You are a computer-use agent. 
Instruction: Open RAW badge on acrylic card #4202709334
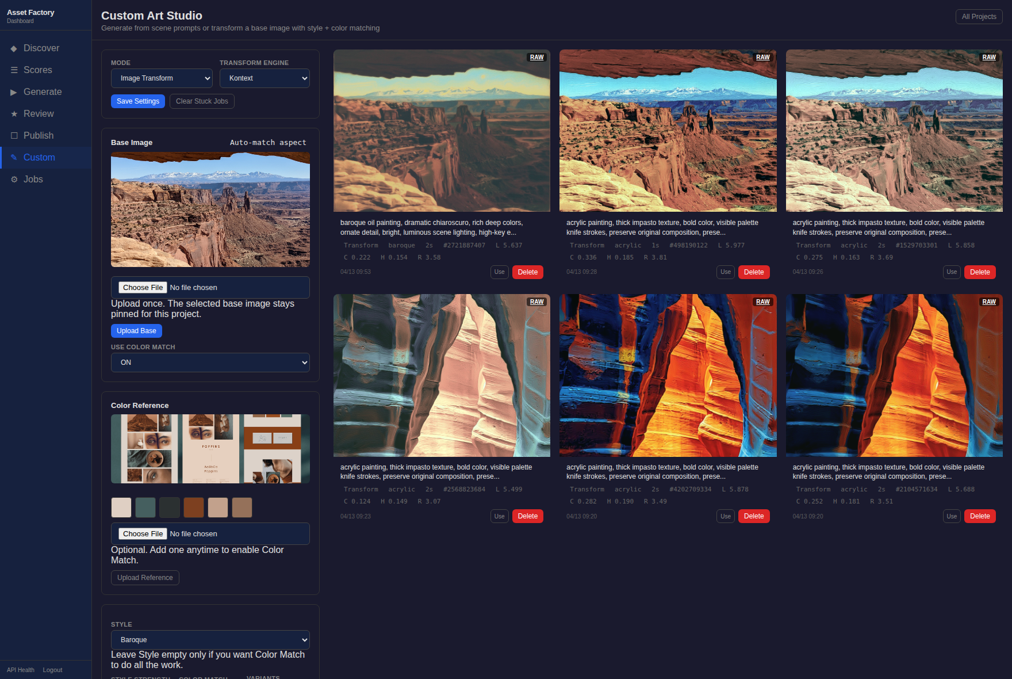pos(763,302)
